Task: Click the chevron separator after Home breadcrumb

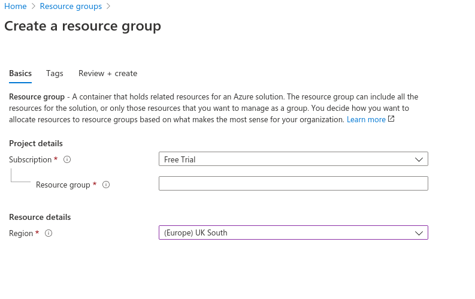Action: 33,7
